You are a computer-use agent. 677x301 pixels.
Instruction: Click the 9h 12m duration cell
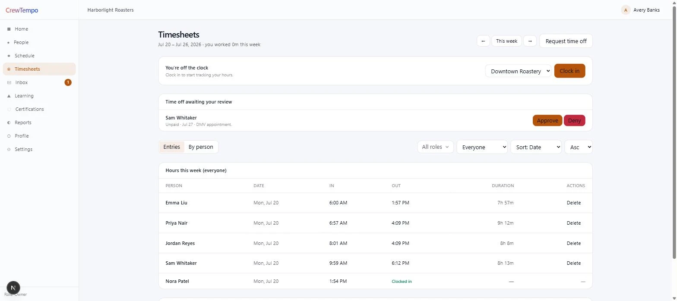point(505,223)
